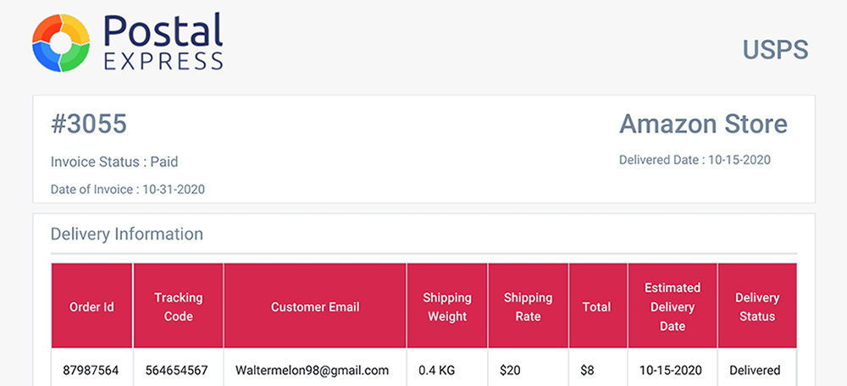
Task: Click the Delivery Information section heading
Action: click(x=127, y=234)
